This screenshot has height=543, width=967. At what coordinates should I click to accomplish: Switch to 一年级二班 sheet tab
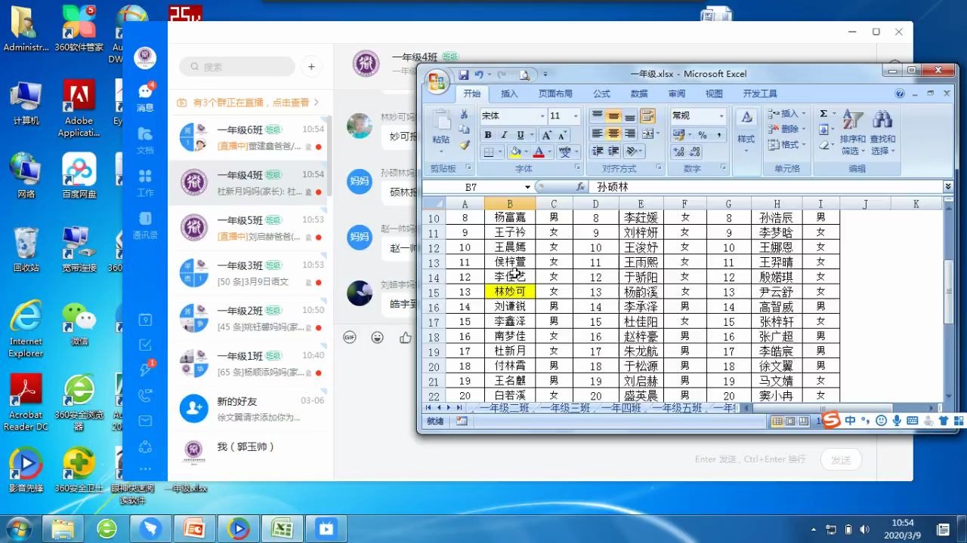[x=504, y=408]
